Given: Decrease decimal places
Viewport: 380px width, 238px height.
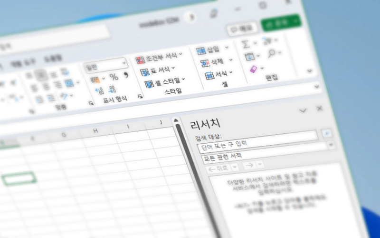Looking at the screenshot, I should 112,89.
